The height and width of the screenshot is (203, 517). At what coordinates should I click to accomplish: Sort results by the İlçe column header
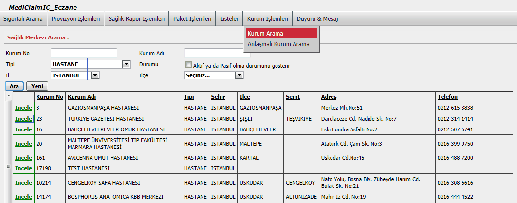[245, 97]
